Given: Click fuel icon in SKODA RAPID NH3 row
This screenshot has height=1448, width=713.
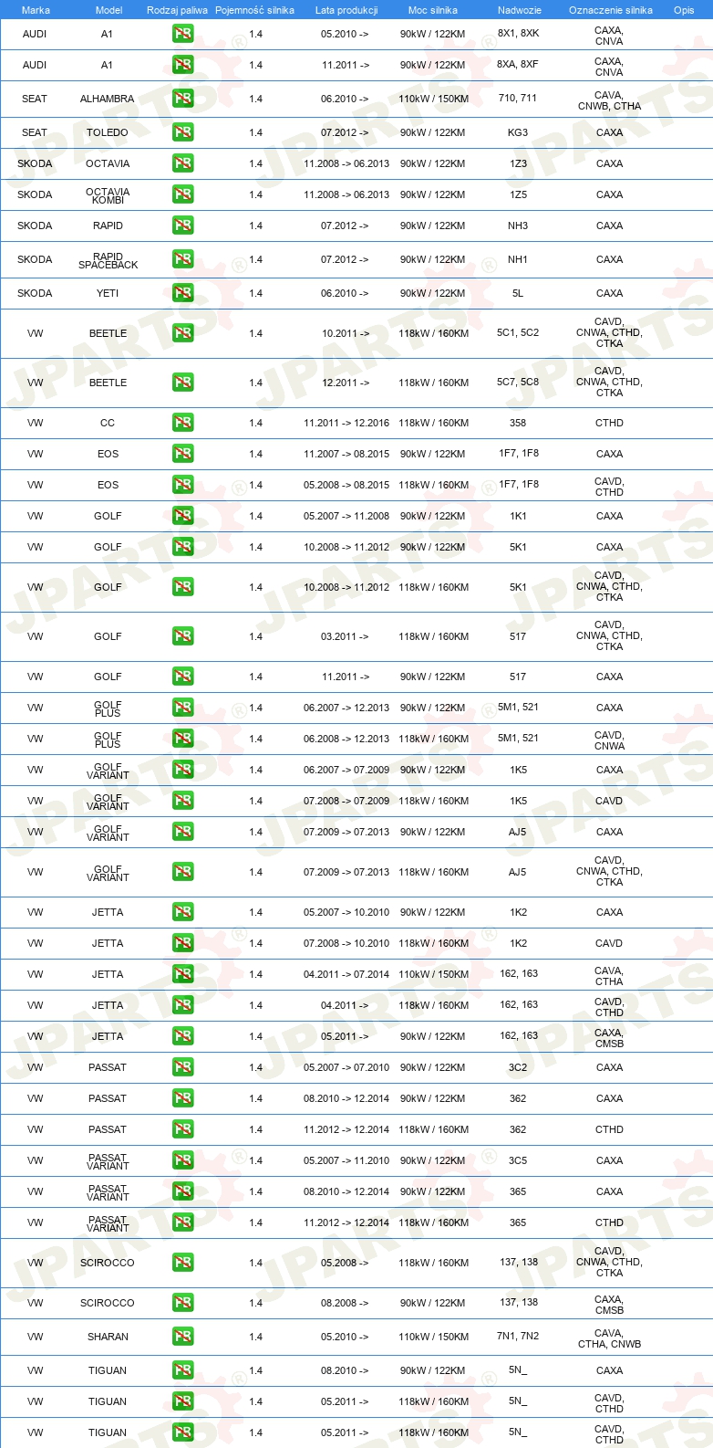Looking at the screenshot, I should [182, 226].
